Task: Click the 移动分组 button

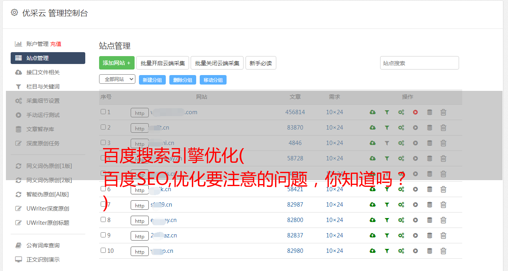Action: (213, 80)
